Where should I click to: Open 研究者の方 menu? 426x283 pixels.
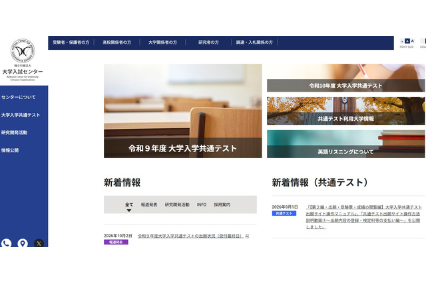pos(208,43)
